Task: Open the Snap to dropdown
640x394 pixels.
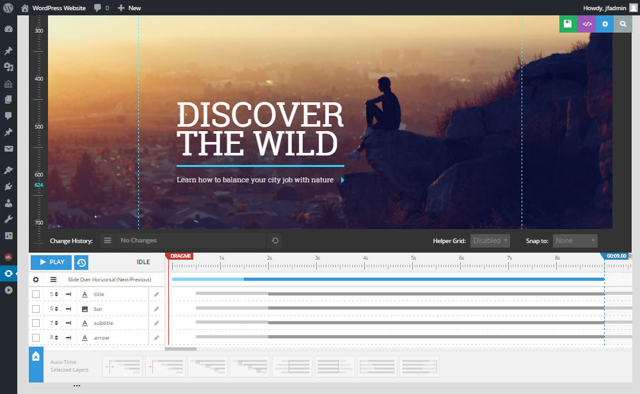Action: (x=575, y=240)
